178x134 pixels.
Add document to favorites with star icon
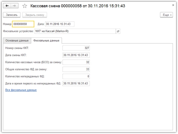[25, 6]
